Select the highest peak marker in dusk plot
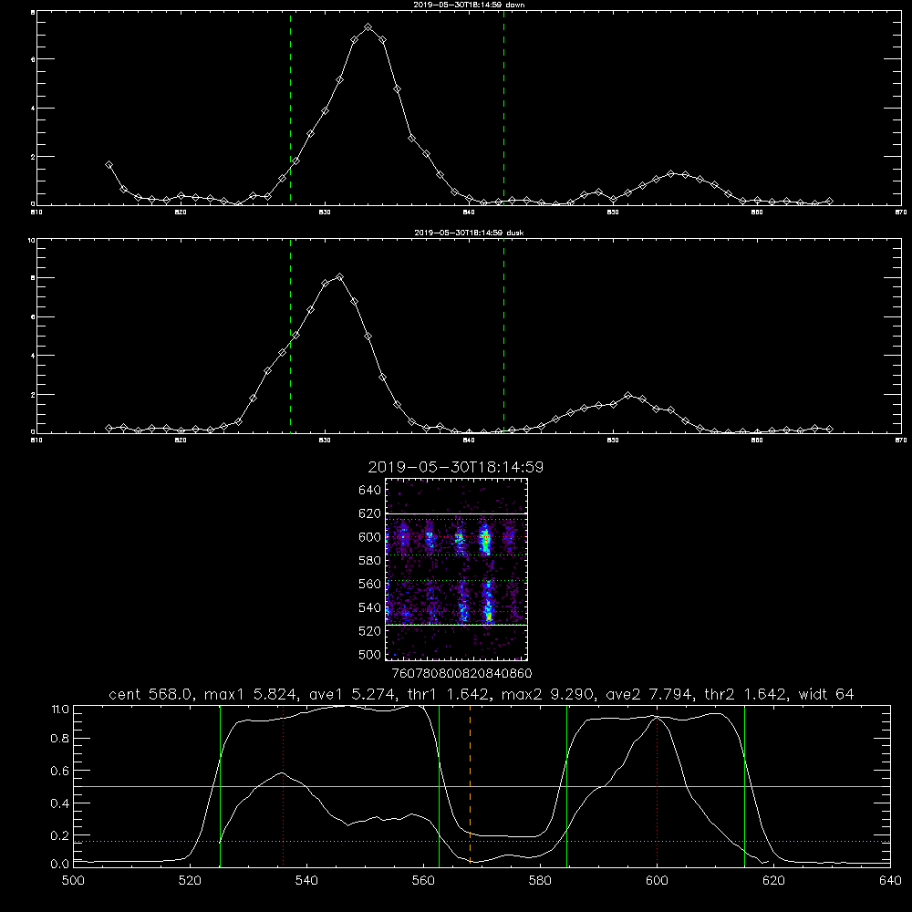 [339, 277]
